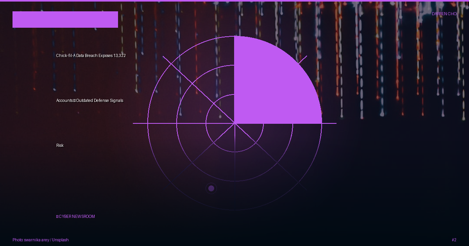Click the purple title placeholder block
This screenshot has height=246, width=469.
(65, 20)
